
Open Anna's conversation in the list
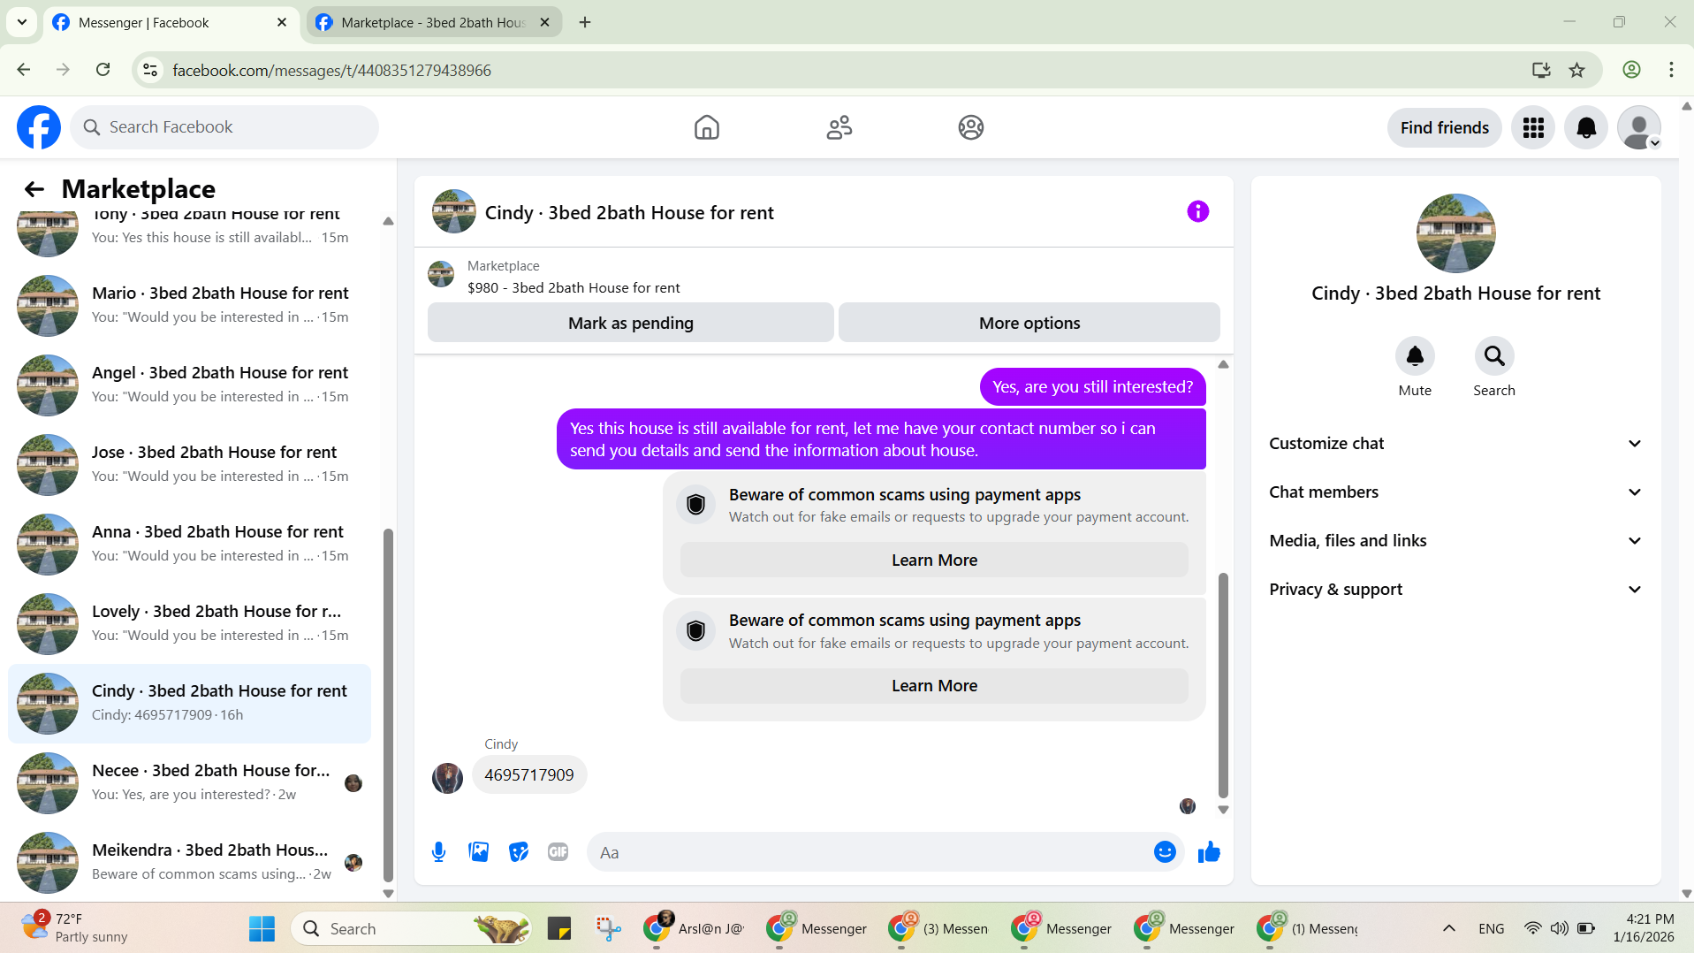pos(189,544)
